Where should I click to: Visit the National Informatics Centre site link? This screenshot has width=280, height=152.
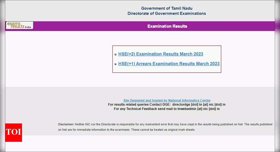tap(167, 100)
